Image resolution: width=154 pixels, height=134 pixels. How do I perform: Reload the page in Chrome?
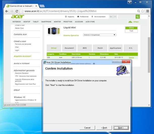point(17,11)
